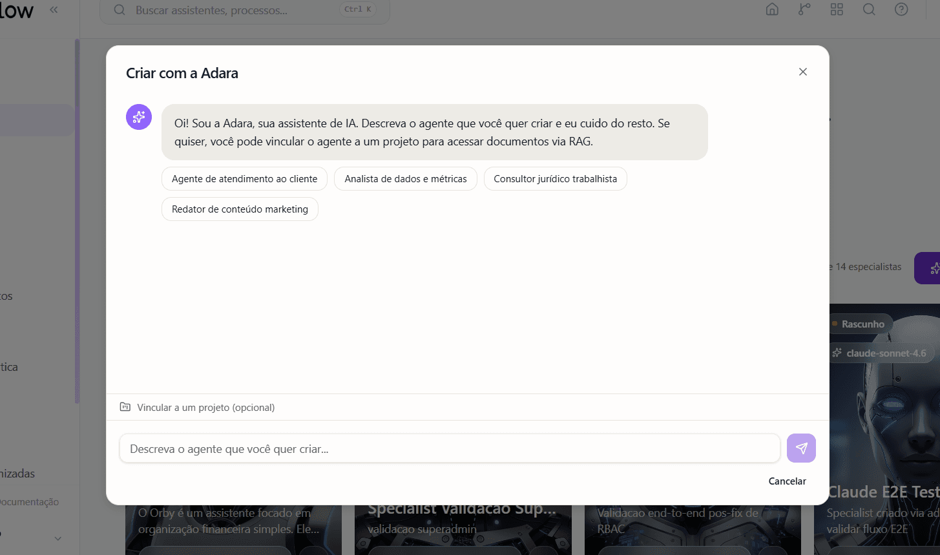Expand the chevron at sidebar bottom

[57, 538]
